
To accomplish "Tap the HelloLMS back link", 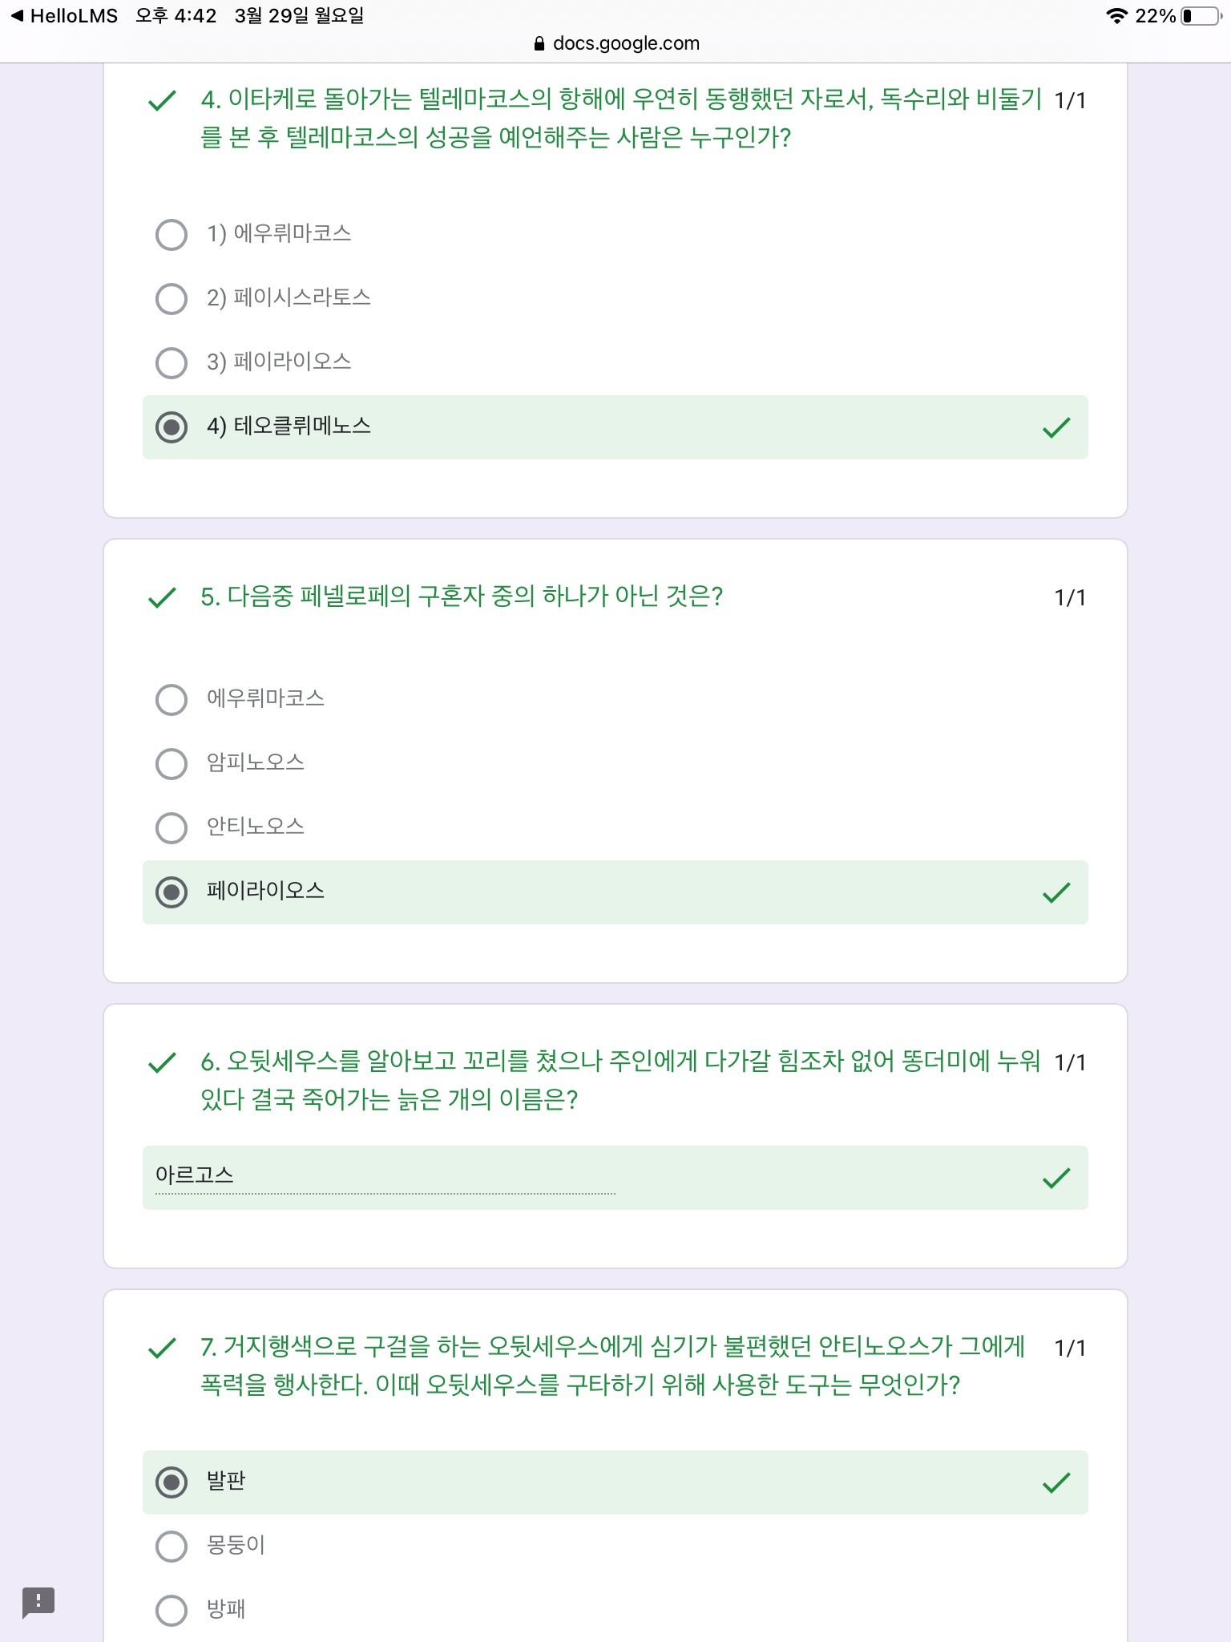I will click(x=73, y=16).
